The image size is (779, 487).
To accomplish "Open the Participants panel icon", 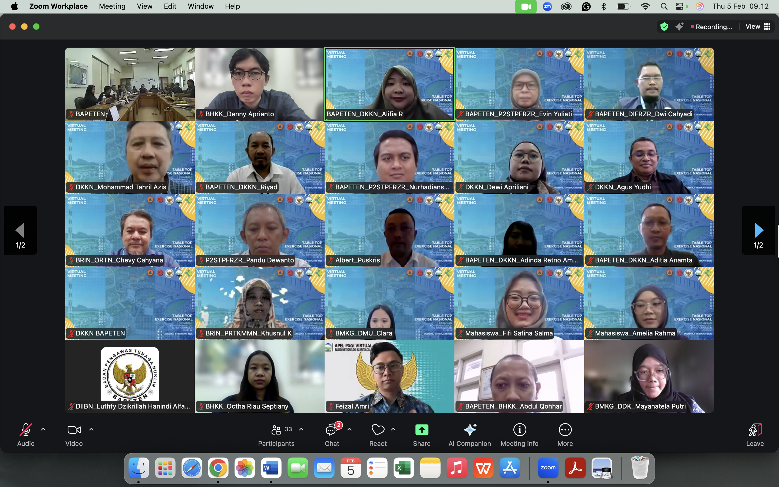I will click(x=276, y=430).
